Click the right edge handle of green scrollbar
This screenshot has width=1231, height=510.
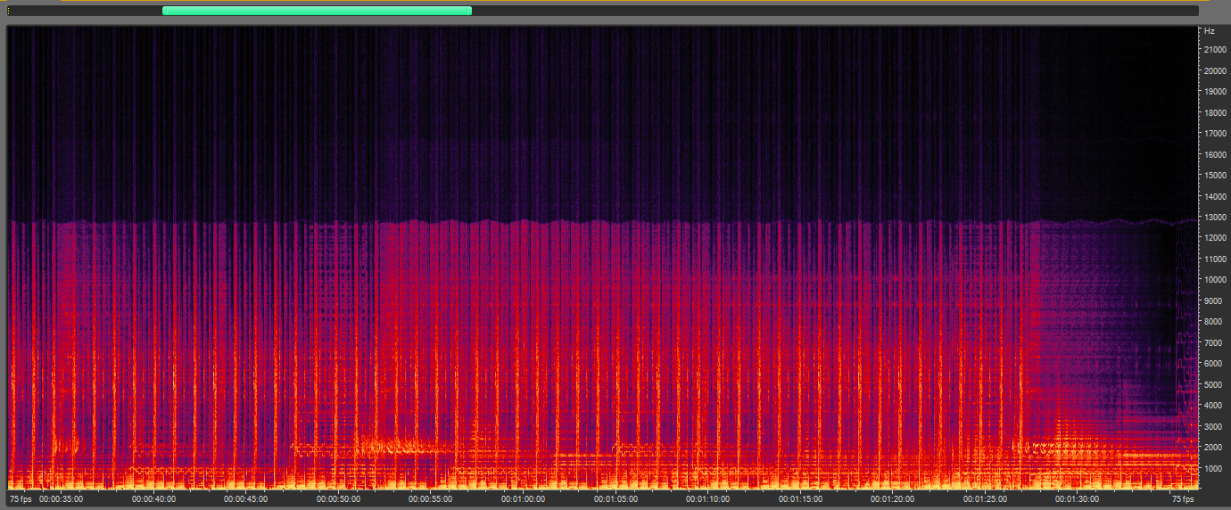[x=469, y=11]
